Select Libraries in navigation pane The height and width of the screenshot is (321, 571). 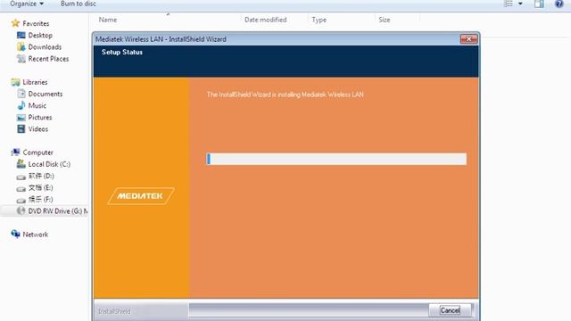(35, 82)
